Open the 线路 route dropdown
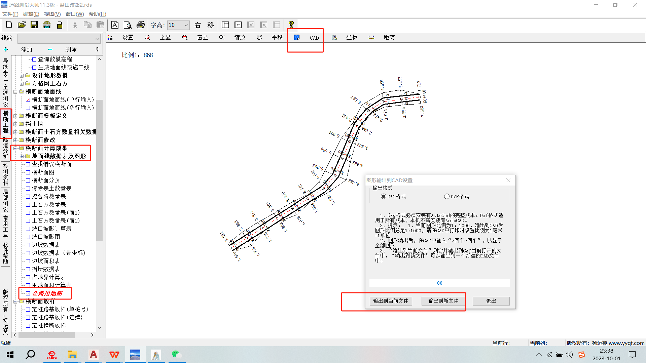 97,38
